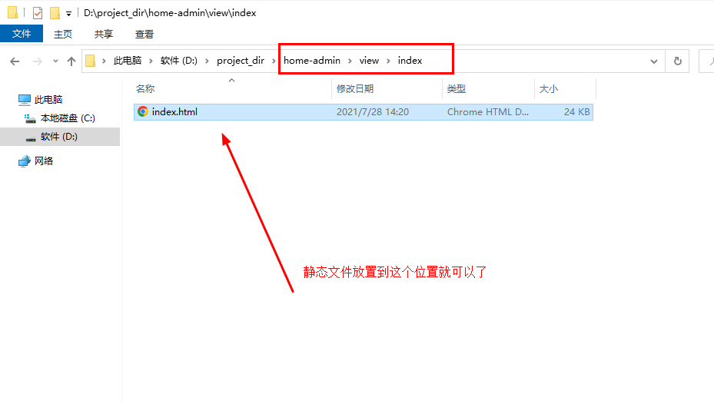This screenshot has height=404, width=714.
Task: Go up one level with up arrow
Action: [71, 61]
